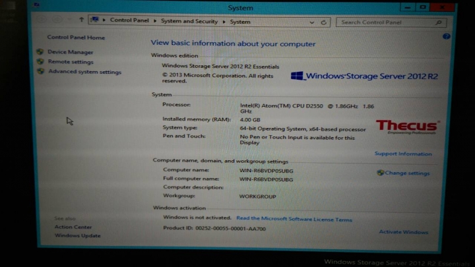
Task: Click the Forward navigation arrow
Action: pos(57,20)
